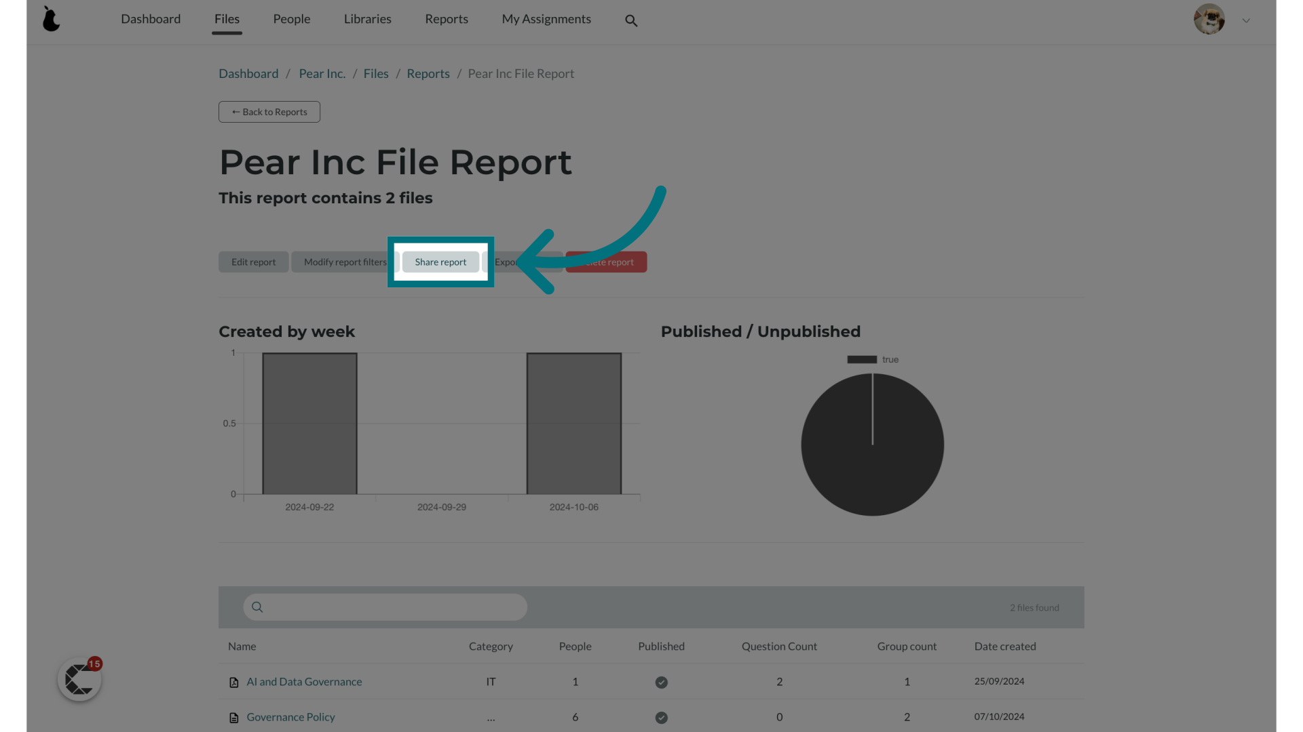Click the user profile avatar icon
Viewport: 1303px width, 732px height.
(x=1209, y=20)
